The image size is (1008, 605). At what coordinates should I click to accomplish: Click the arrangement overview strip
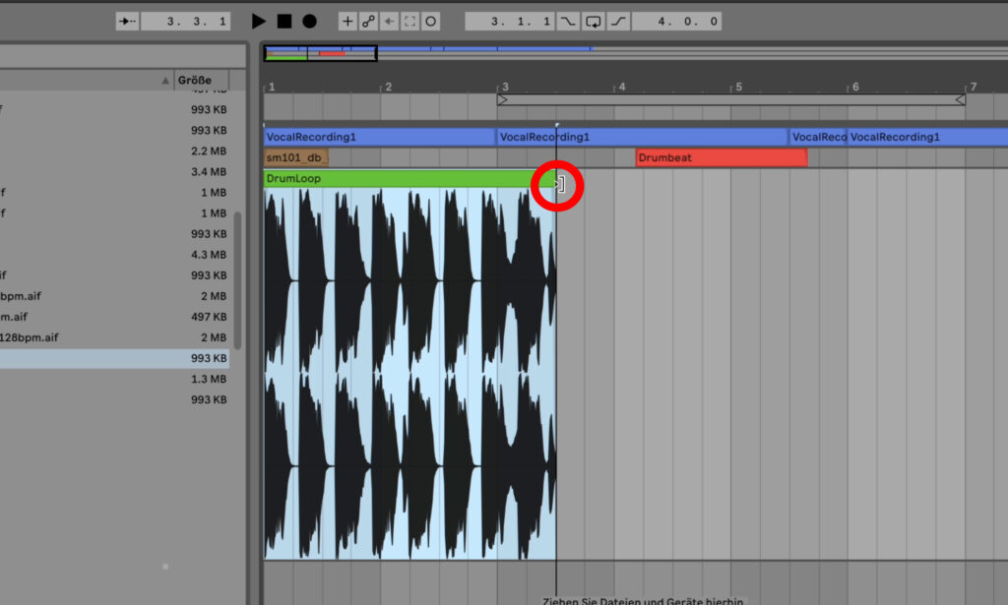point(635,53)
